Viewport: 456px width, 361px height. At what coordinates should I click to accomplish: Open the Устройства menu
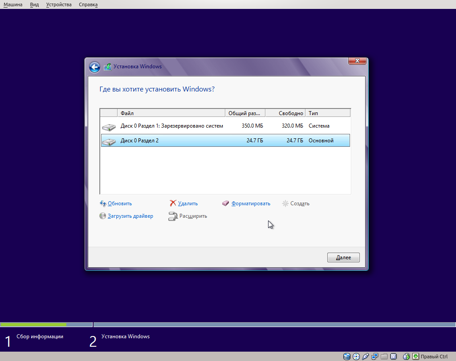coord(58,4)
